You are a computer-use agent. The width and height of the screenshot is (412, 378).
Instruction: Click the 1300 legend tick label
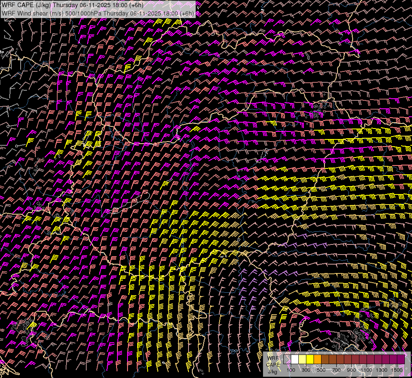pyautogui.click(x=382, y=370)
